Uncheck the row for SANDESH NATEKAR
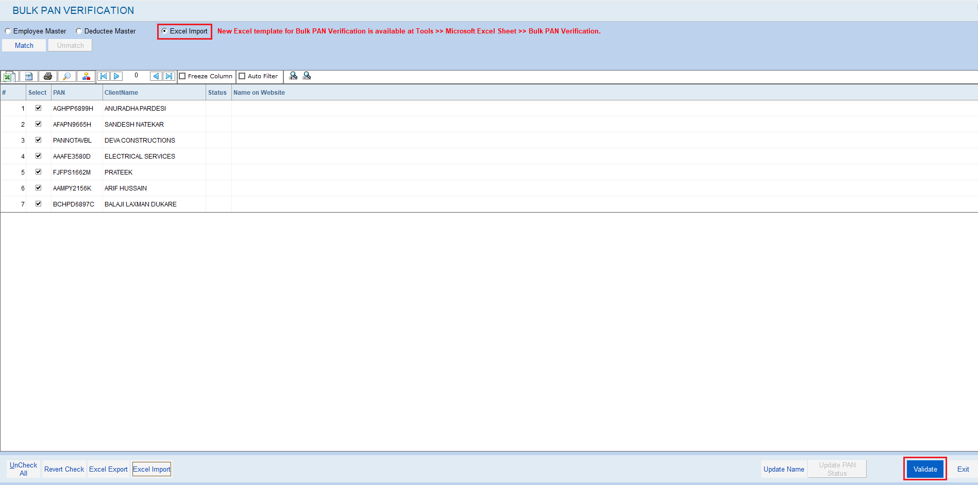The height and width of the screenshot is (485, 978). coord(38,124)
